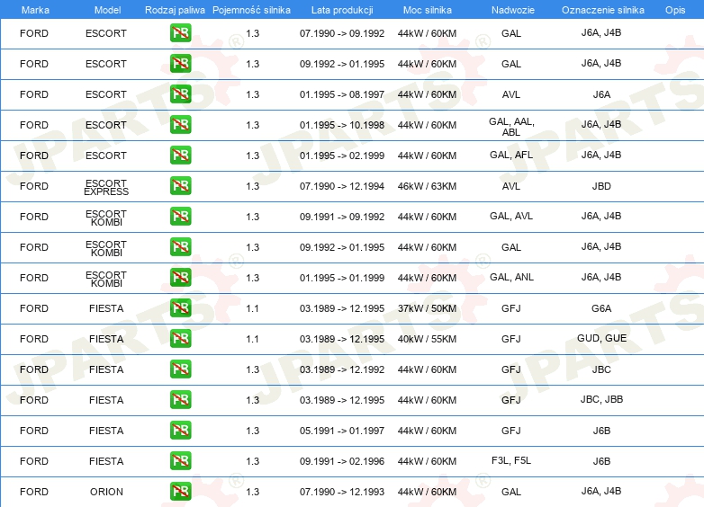Click the Moc silnika column header
704x507 pixels.
point(428,10)
